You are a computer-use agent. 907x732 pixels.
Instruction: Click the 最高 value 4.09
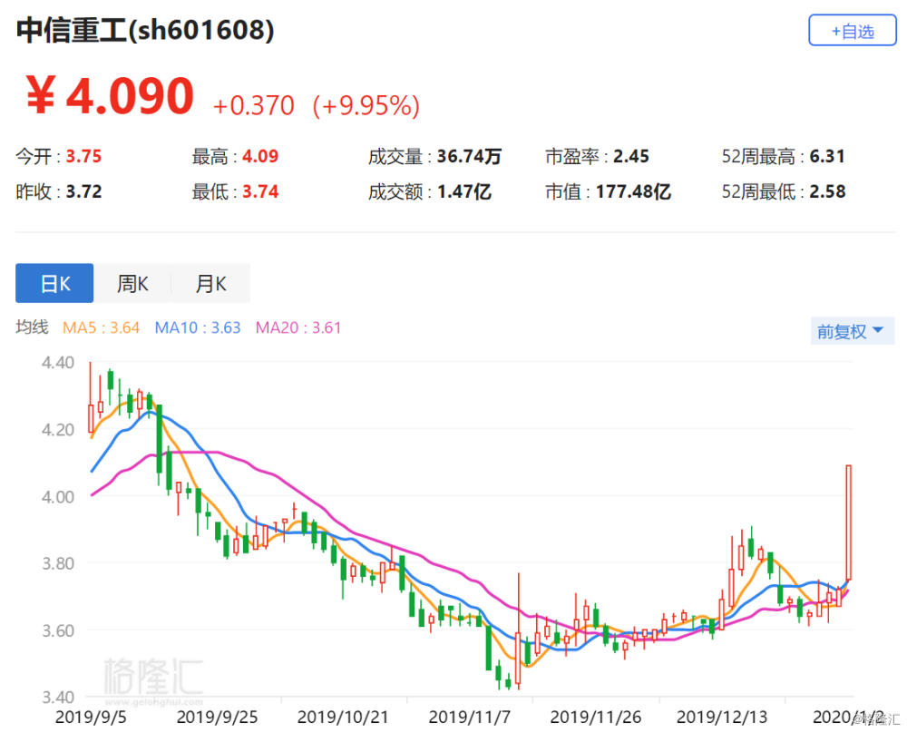pyautogui.click(x=260, y=156)
